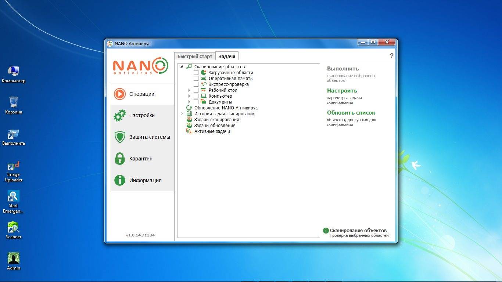
Task: Select the Admin desktop icon
Action: pyautogui.click(x=14, y=261)
